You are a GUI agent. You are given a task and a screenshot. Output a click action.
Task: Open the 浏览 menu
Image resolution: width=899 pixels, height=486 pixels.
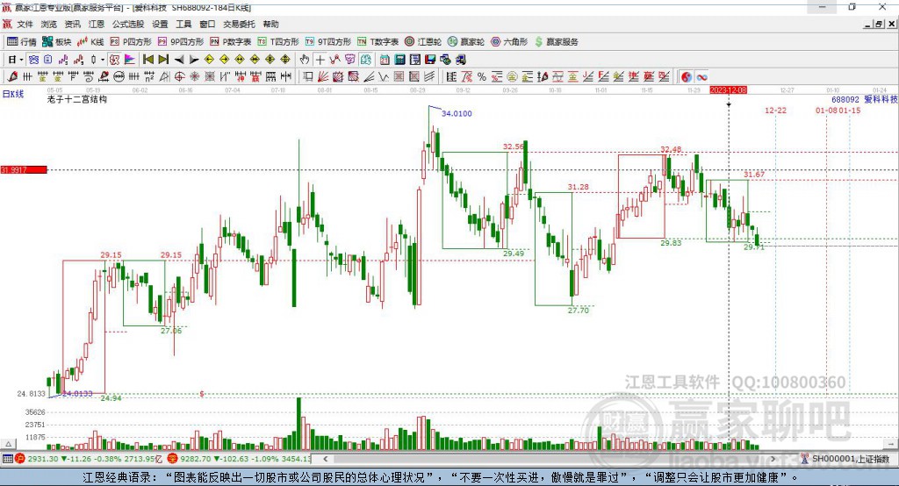[49, 24]
